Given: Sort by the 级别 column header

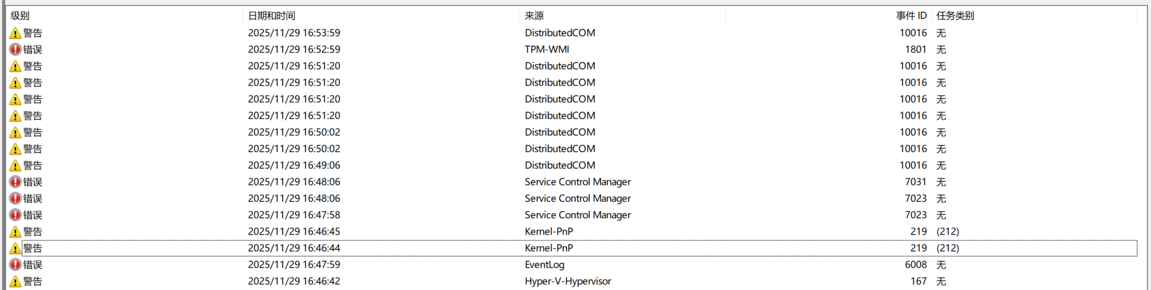Looking at the screenshot, I should pos(20,16).
